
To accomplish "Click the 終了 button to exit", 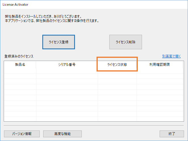I will tap(172, 134).
